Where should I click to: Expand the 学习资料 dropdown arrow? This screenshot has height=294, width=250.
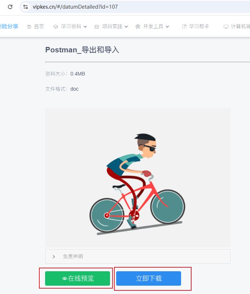point(85,27)
